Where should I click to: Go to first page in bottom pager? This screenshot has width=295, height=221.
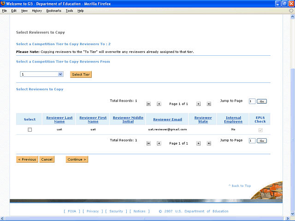coord(148,143)
